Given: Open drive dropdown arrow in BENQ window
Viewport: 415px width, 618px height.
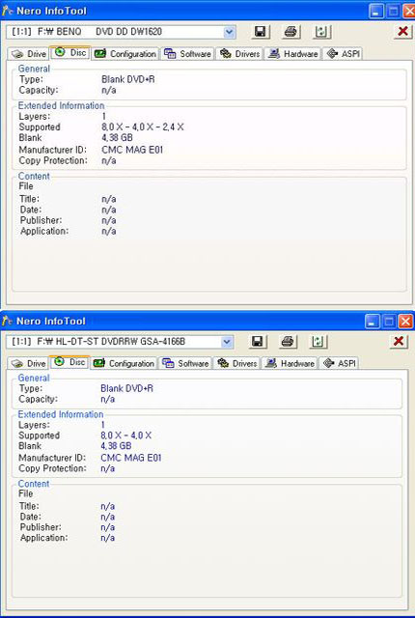Looking at the screenshot, I should [x=230, y=32].
